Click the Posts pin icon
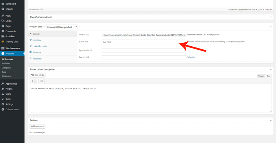This screenshot has height=143, width=276. click(3, 16)
